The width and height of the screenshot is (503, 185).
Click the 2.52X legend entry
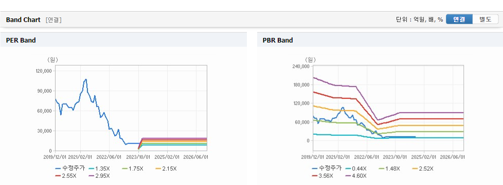coord(423,169)
